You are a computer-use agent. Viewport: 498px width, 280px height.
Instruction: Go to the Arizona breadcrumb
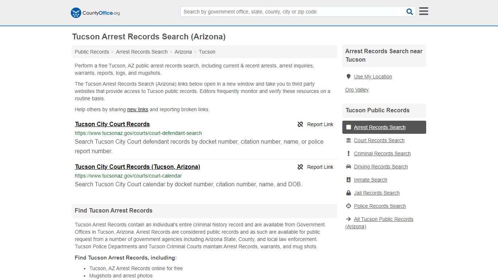coord(183,52)
